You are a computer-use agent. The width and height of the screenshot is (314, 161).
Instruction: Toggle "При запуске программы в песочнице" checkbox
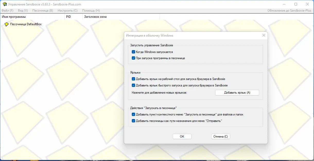(x=133, y=58)
